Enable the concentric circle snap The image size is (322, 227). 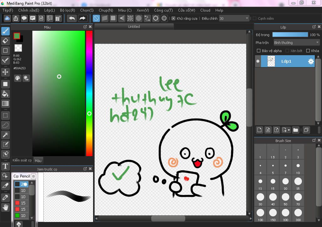click(x=139, y=18)
